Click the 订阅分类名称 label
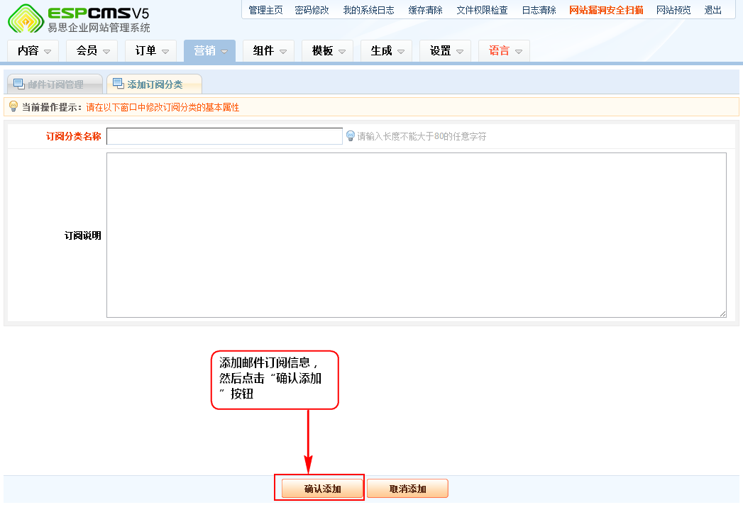The image size is (743, 505). coord(73,136)
